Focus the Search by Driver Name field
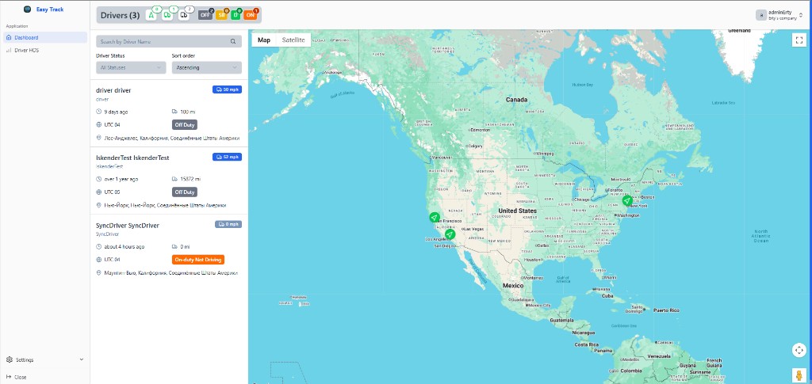Screen dimensions: 812x384 point(169,41)
